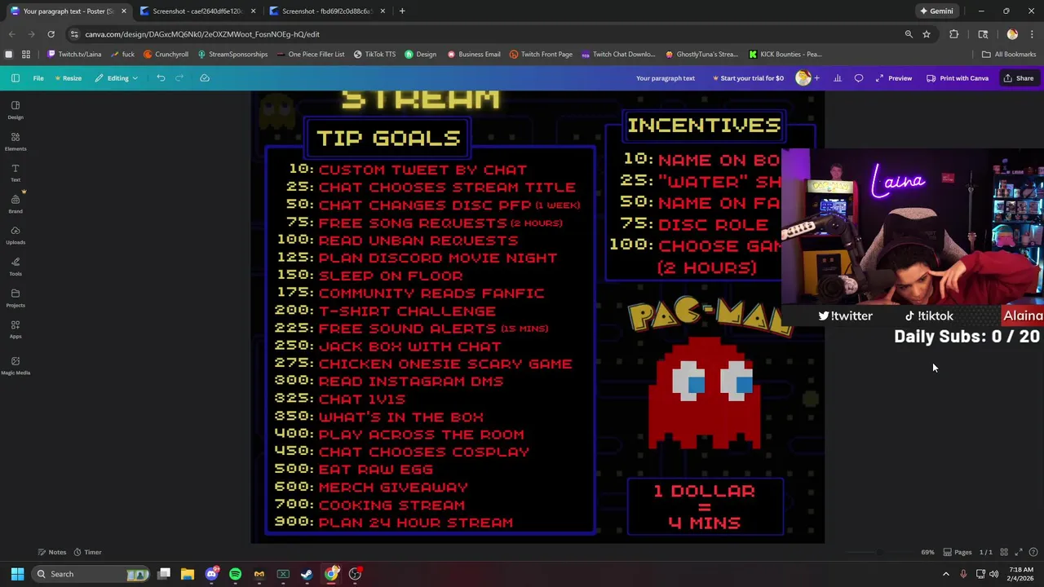This screenshot has height=587, width=1044.
Task: Open a new browser tab
Action: 403,11
